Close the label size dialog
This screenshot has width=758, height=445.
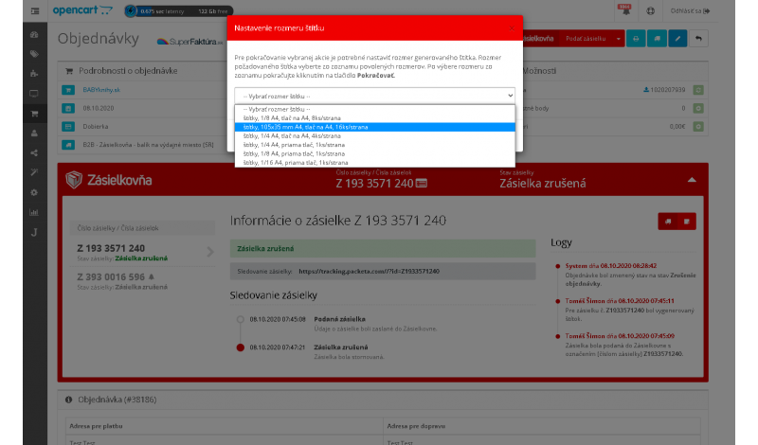(512, 28)
